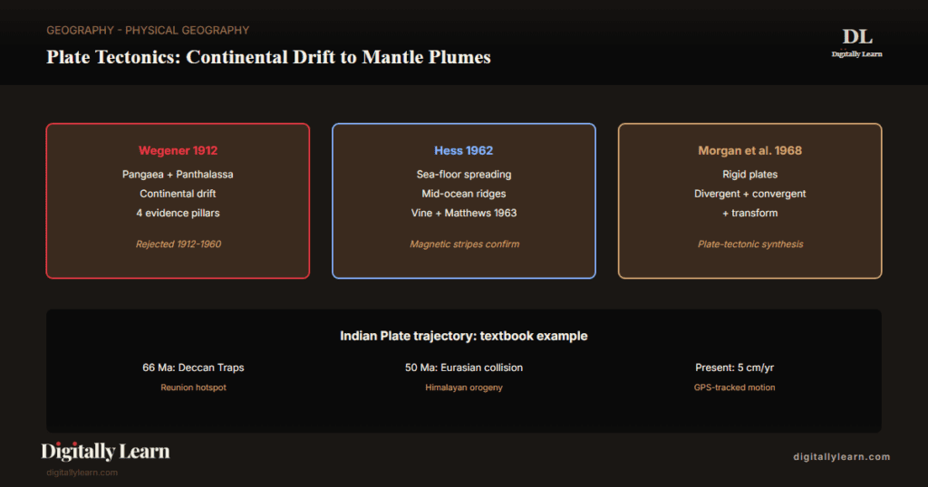Click the 'GPS-tracked motion' caption

tap(734, 387)
